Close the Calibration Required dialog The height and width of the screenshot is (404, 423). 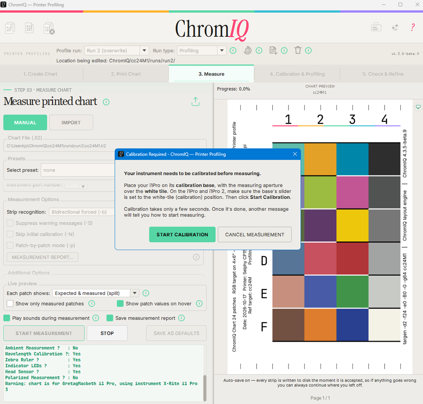point(295,154)
